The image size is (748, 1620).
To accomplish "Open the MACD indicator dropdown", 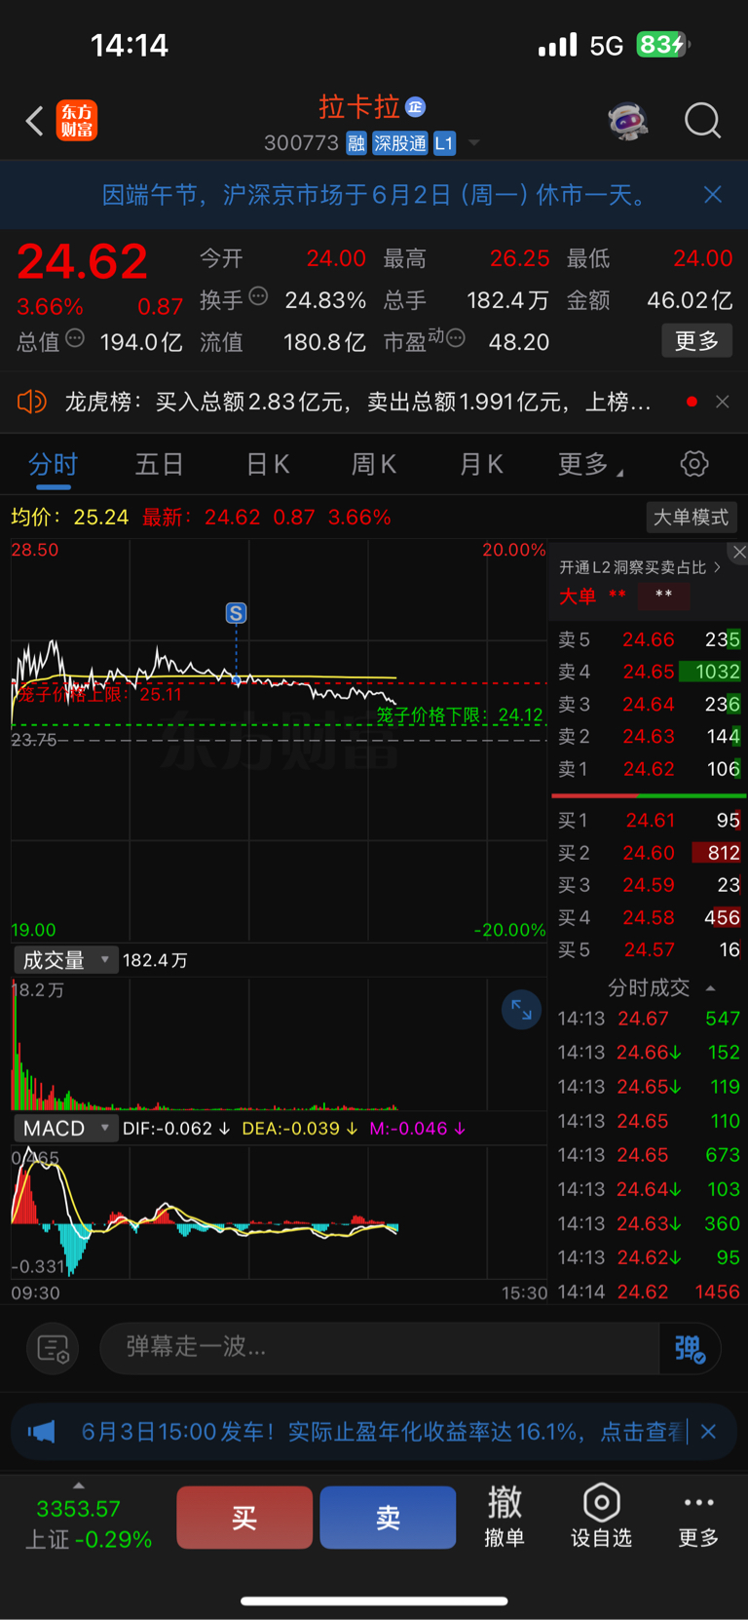I will pos(65,1128).
